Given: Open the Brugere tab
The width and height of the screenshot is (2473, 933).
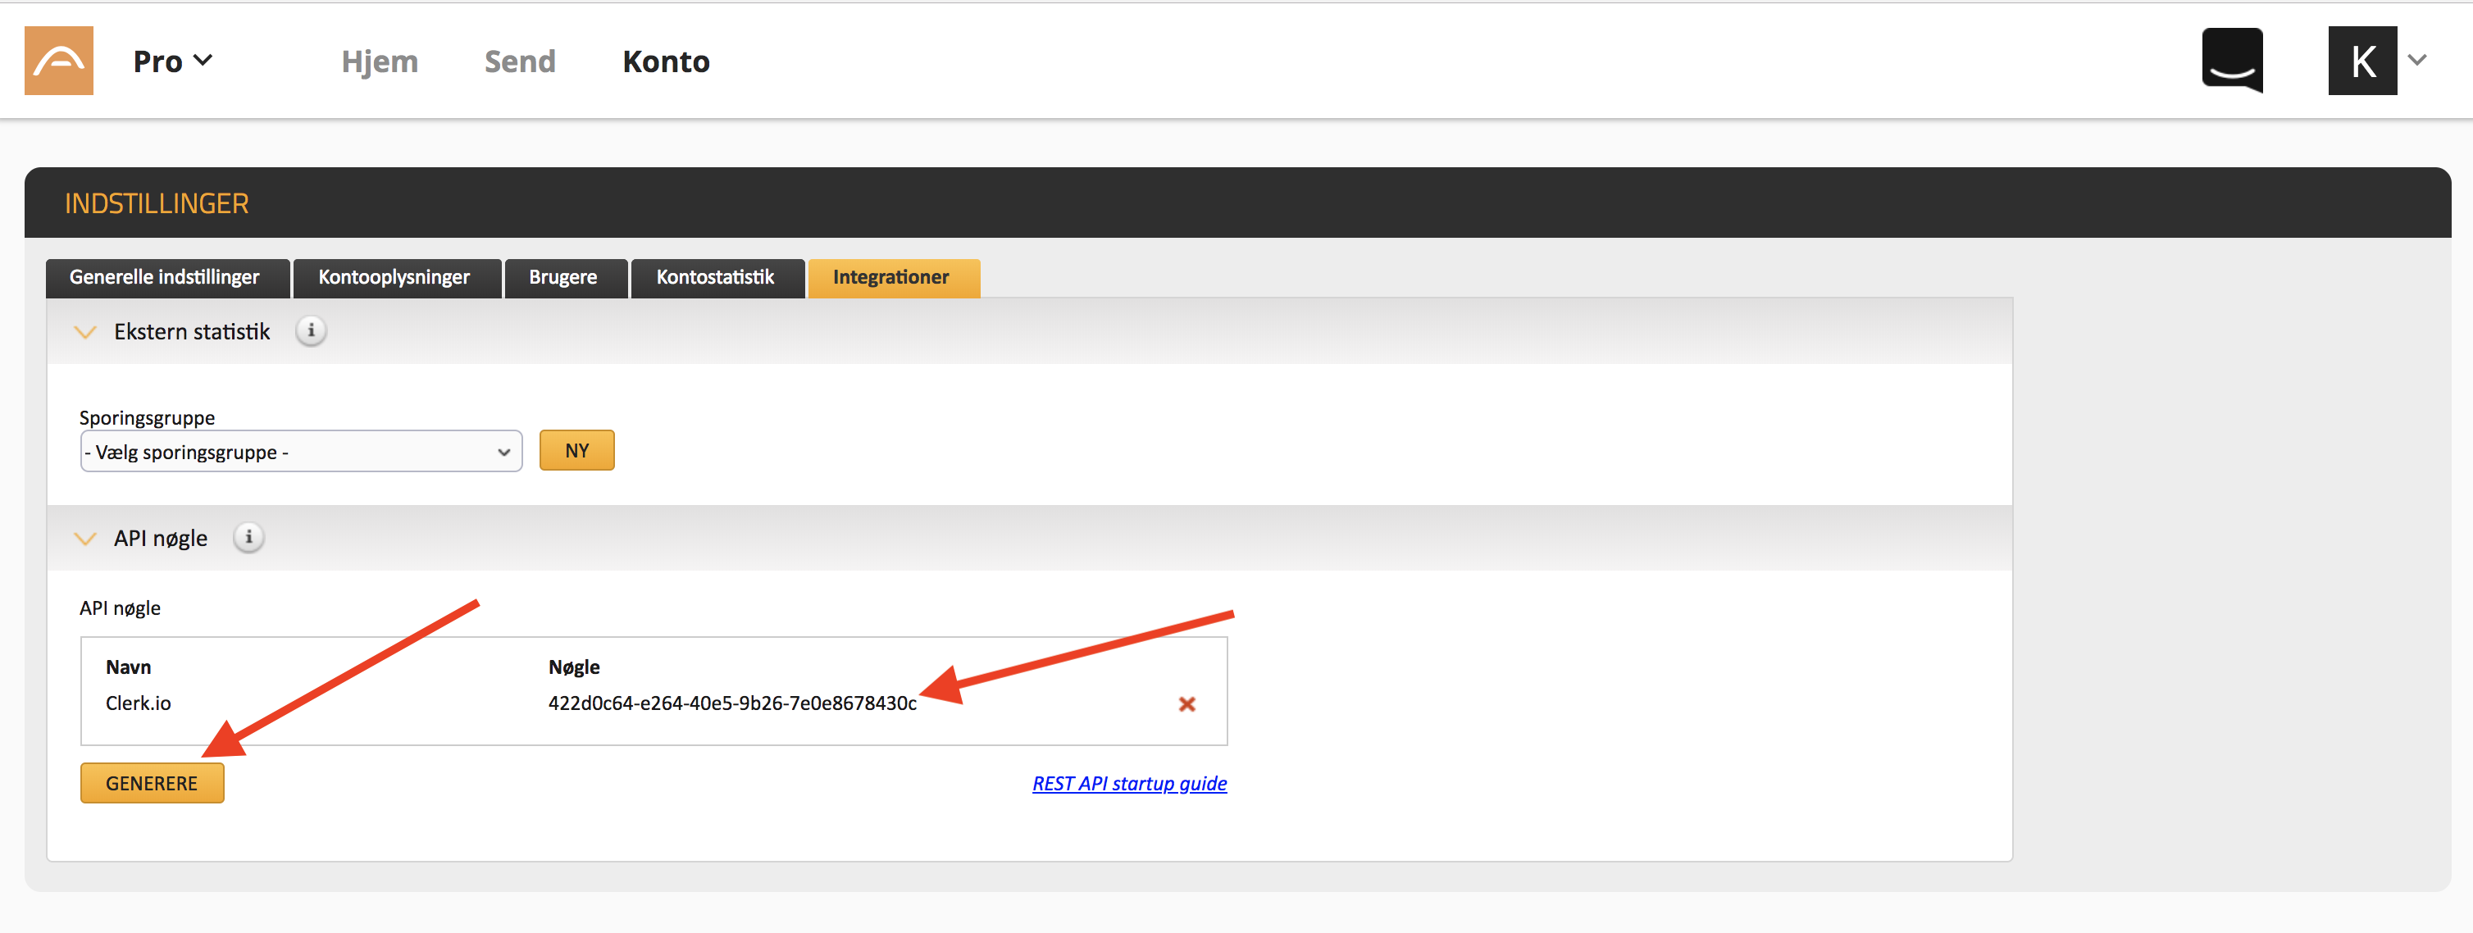Looking at the screenshot, I should pyautogui.click(x=562, y=277).
